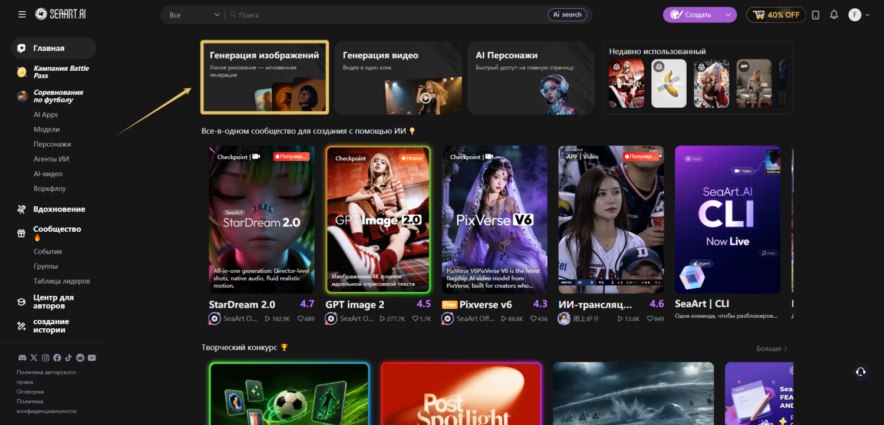Open Воркфлоу in the sidebar
884x425 pixels.
[50, 189]
